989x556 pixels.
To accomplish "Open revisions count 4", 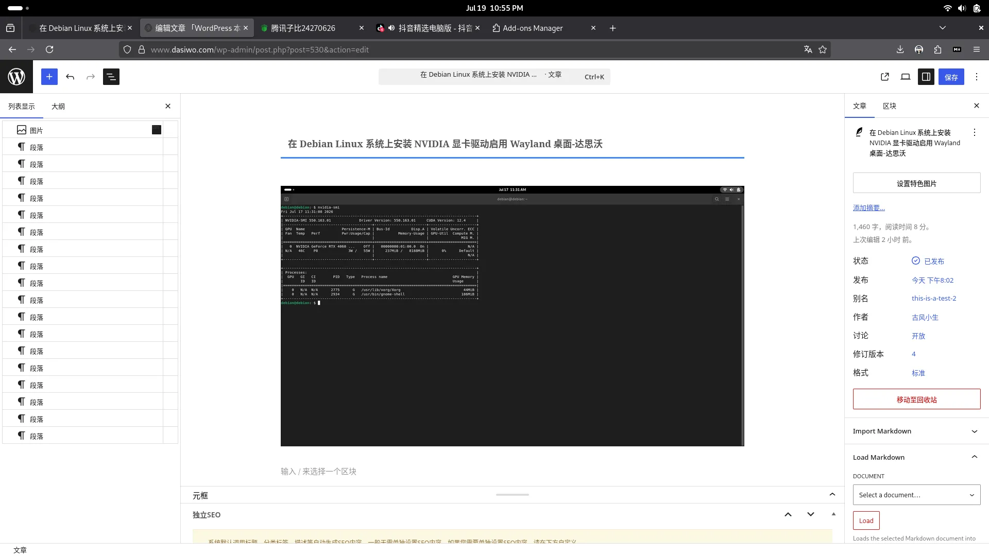I will click(x=914, y=354).
